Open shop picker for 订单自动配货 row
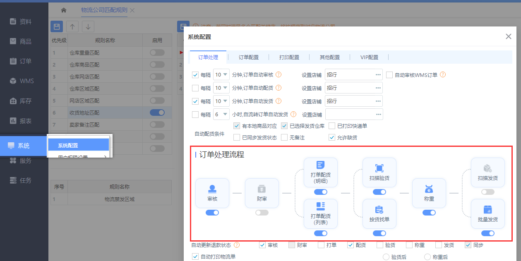The height and width of the screenshot is (261, 521). (378, 88)
